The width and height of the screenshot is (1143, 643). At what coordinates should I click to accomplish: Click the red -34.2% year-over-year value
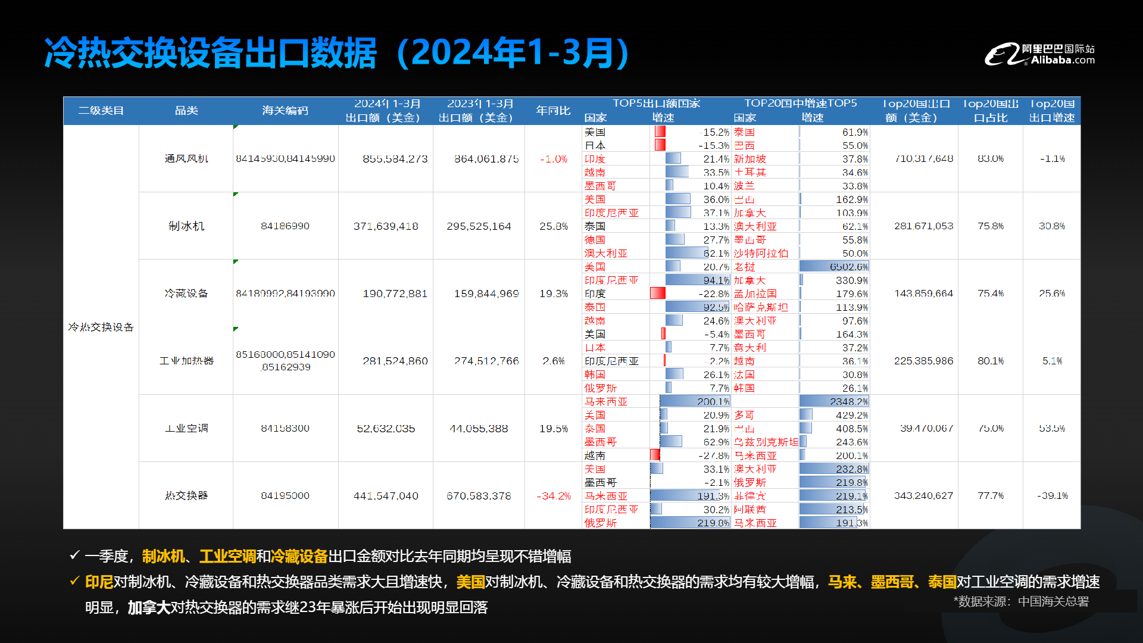coord(554,496)
